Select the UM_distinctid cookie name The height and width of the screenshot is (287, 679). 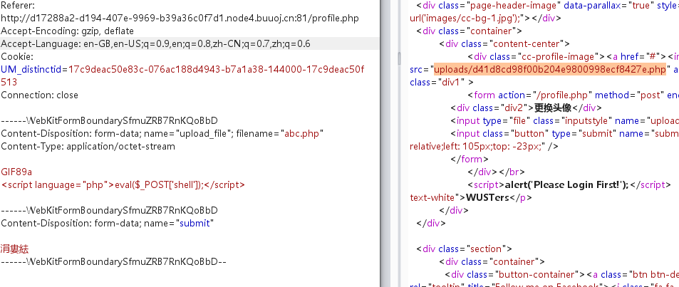point(32,69)
